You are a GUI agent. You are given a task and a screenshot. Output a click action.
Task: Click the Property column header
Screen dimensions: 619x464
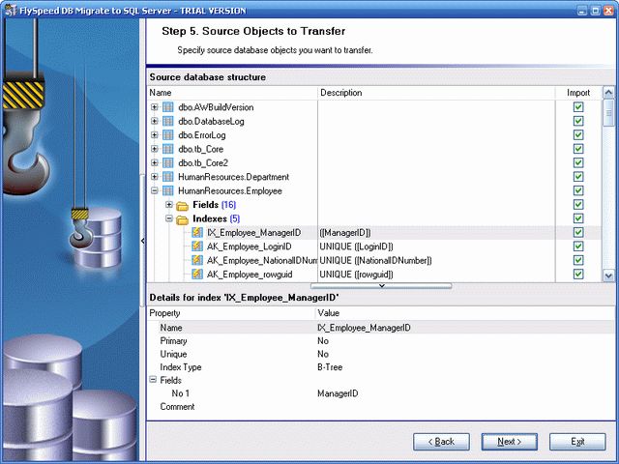[231, 313]
